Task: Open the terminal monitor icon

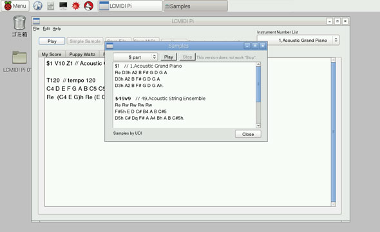Action: pyautogui.click(x=63, y=6)
